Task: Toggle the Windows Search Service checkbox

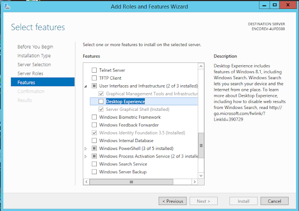Action: coord(94,164)
